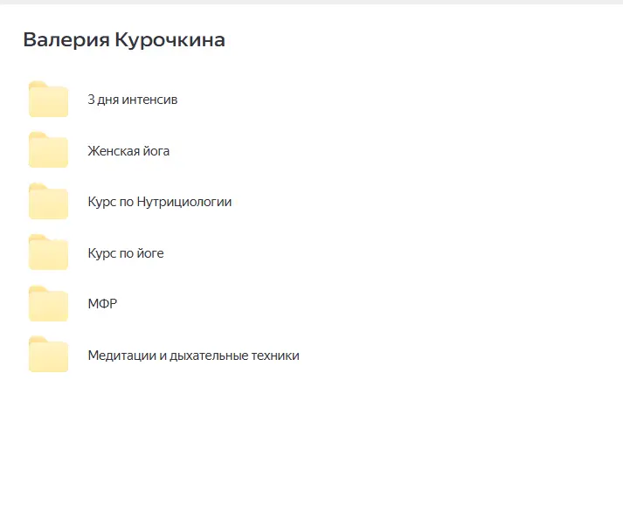
Task: Select the "Курс по йоге" text label
Action: click(125, 253)
